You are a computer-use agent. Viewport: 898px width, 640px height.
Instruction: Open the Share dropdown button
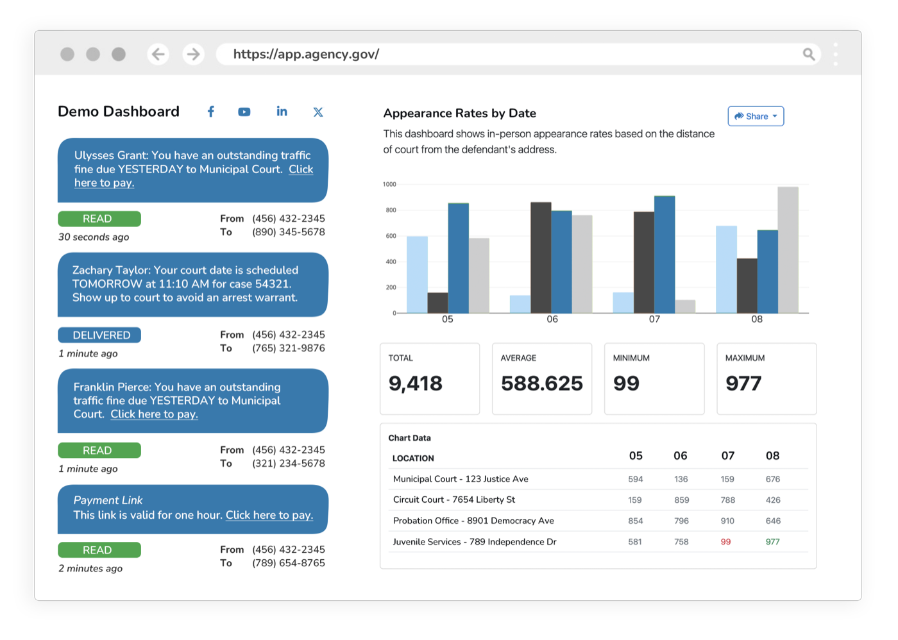click(x=756, y=116)
